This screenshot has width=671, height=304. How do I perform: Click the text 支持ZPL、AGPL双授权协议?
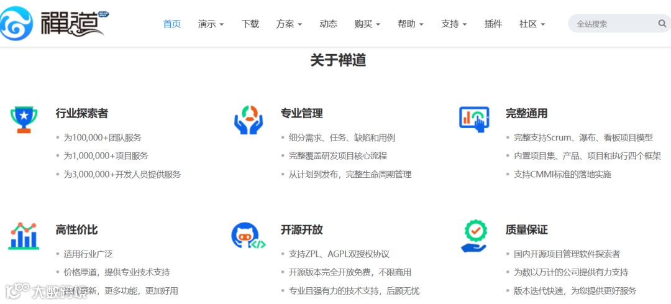pos(339,254)
